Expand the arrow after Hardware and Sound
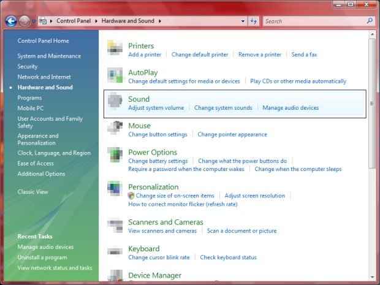 pos(161,21)
